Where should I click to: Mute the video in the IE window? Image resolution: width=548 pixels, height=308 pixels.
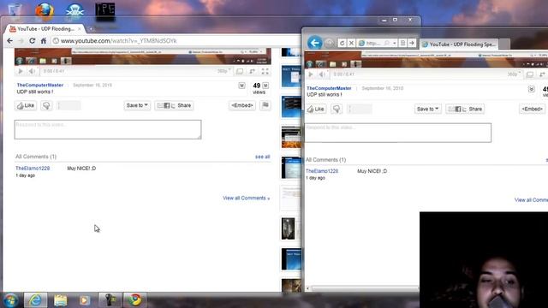coord(322,74)
